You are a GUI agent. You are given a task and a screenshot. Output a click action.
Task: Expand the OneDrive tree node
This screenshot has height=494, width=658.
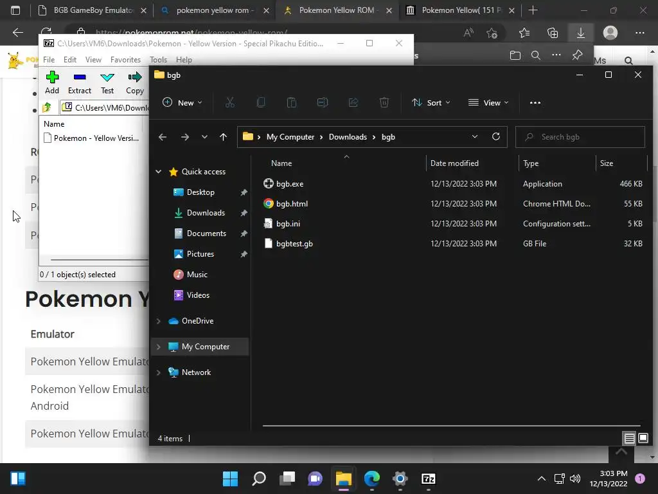click(x=159, y=321)
